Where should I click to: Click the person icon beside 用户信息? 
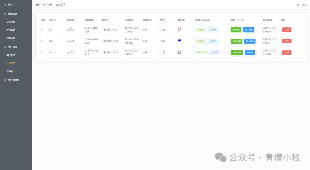click(5, 47)
